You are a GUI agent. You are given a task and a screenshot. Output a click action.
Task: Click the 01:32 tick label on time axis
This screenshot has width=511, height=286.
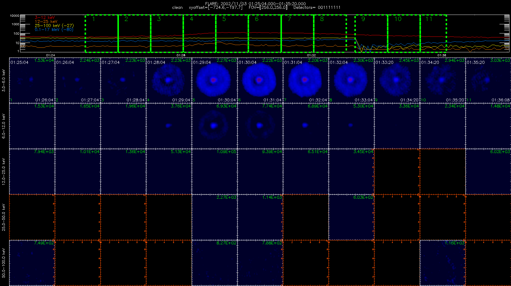(x=311, y=55)
